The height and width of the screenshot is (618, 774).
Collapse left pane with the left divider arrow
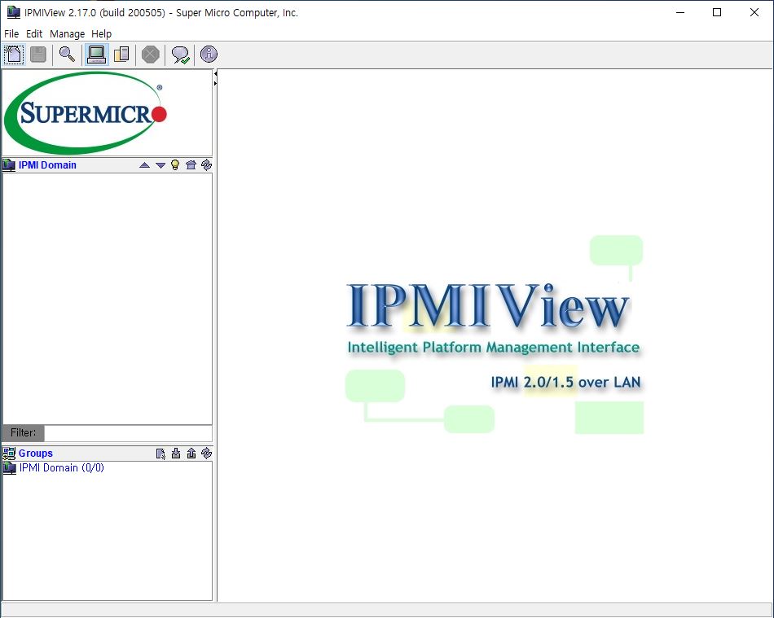click(x=215, y=73)
